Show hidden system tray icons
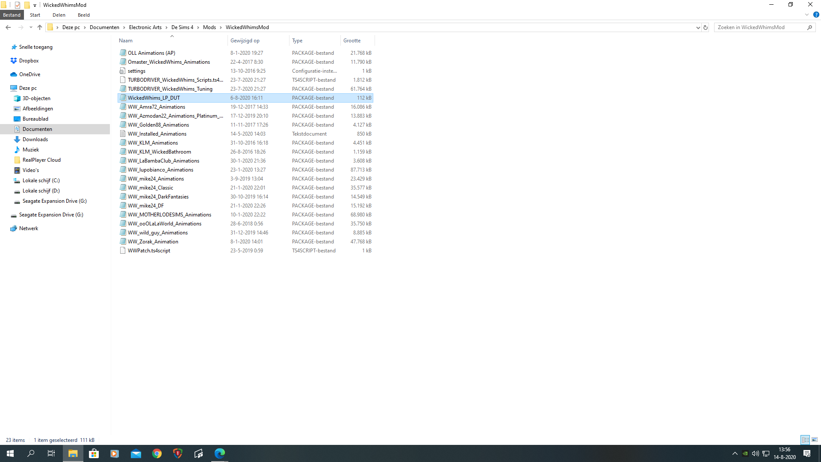 click(735, 453)
